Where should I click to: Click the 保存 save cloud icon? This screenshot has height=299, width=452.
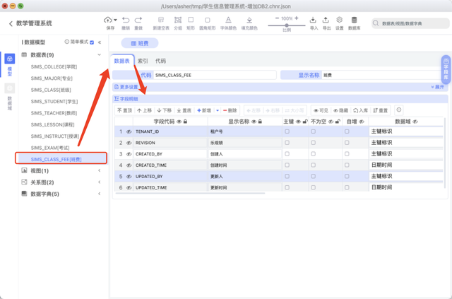[108, 20]
